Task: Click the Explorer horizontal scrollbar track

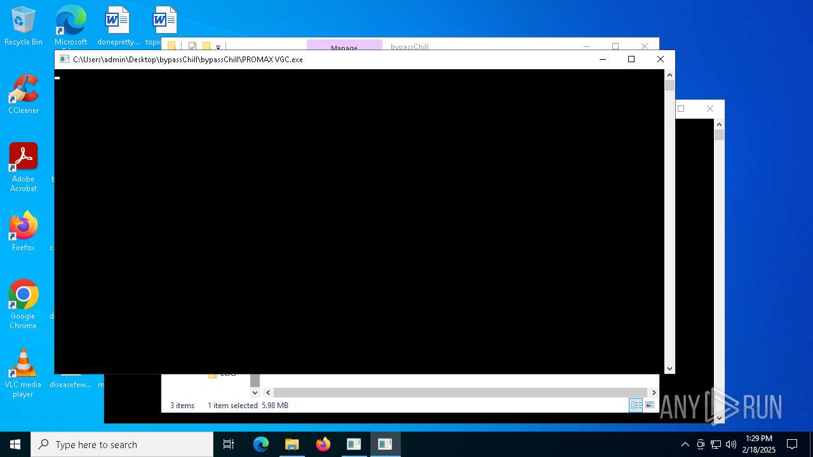Action: [x=460, y=393]
